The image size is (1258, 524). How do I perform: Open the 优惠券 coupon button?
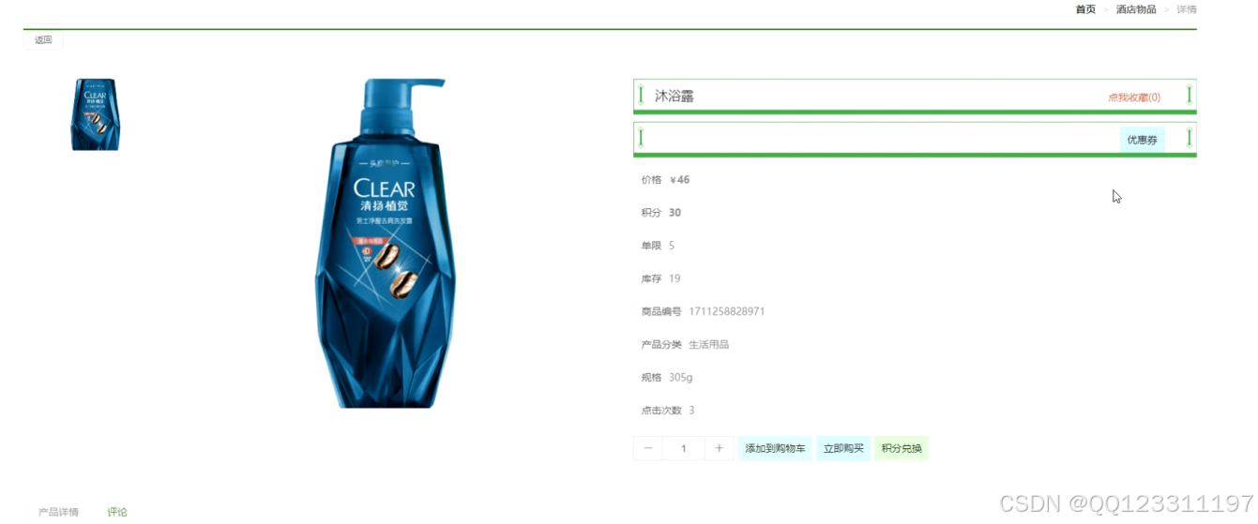1142,140
